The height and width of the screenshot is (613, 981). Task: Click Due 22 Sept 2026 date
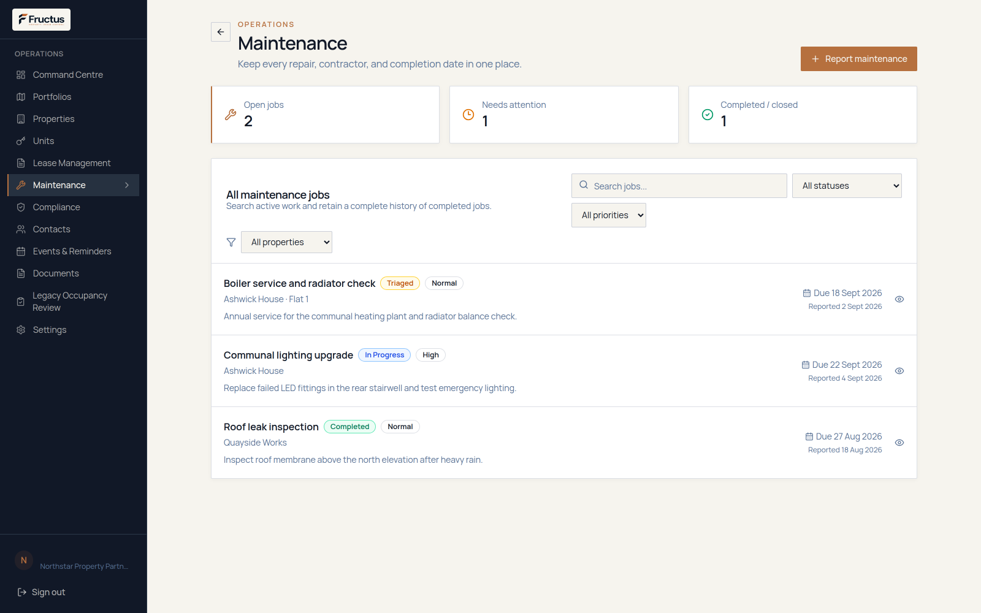[847, 365]
